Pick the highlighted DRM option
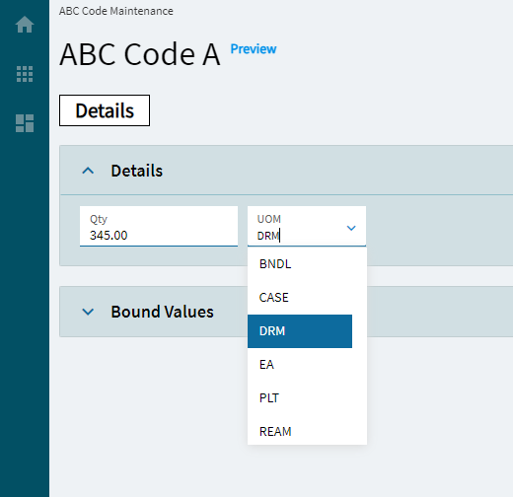This screenshot has height=497, width=513. (x=300, y=331)
